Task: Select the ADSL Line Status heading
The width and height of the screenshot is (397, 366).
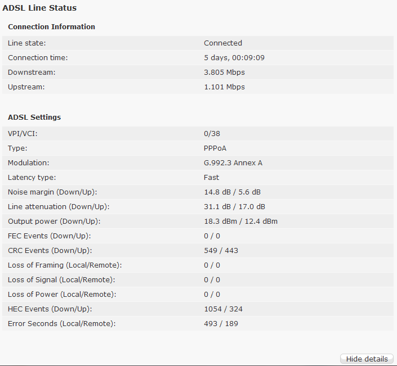Action: 39,8
